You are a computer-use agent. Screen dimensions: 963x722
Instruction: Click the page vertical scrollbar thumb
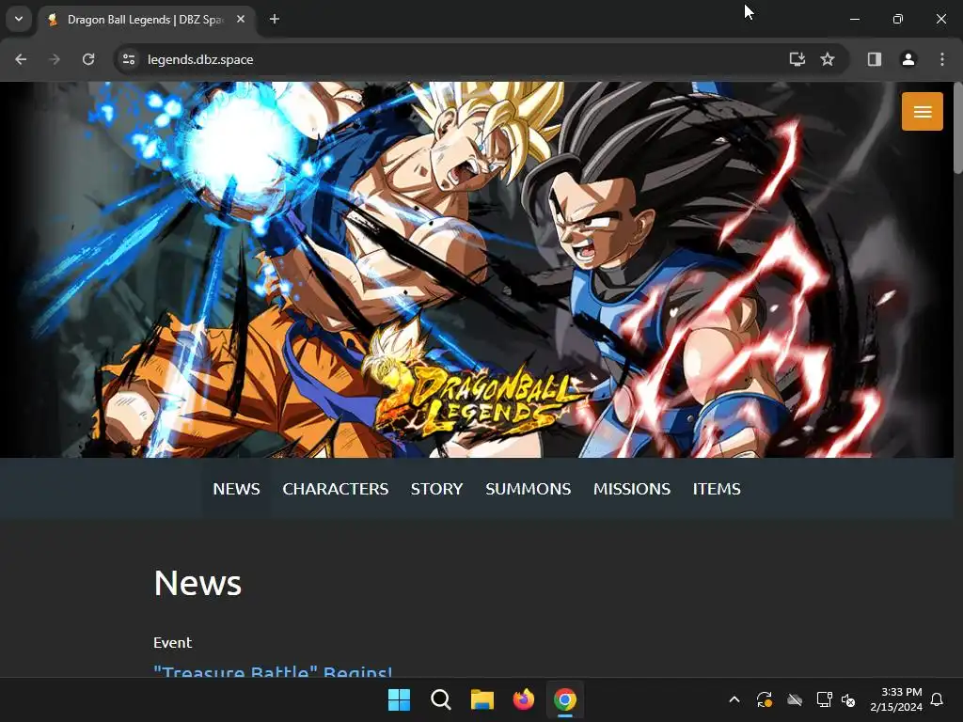point(957,128)
